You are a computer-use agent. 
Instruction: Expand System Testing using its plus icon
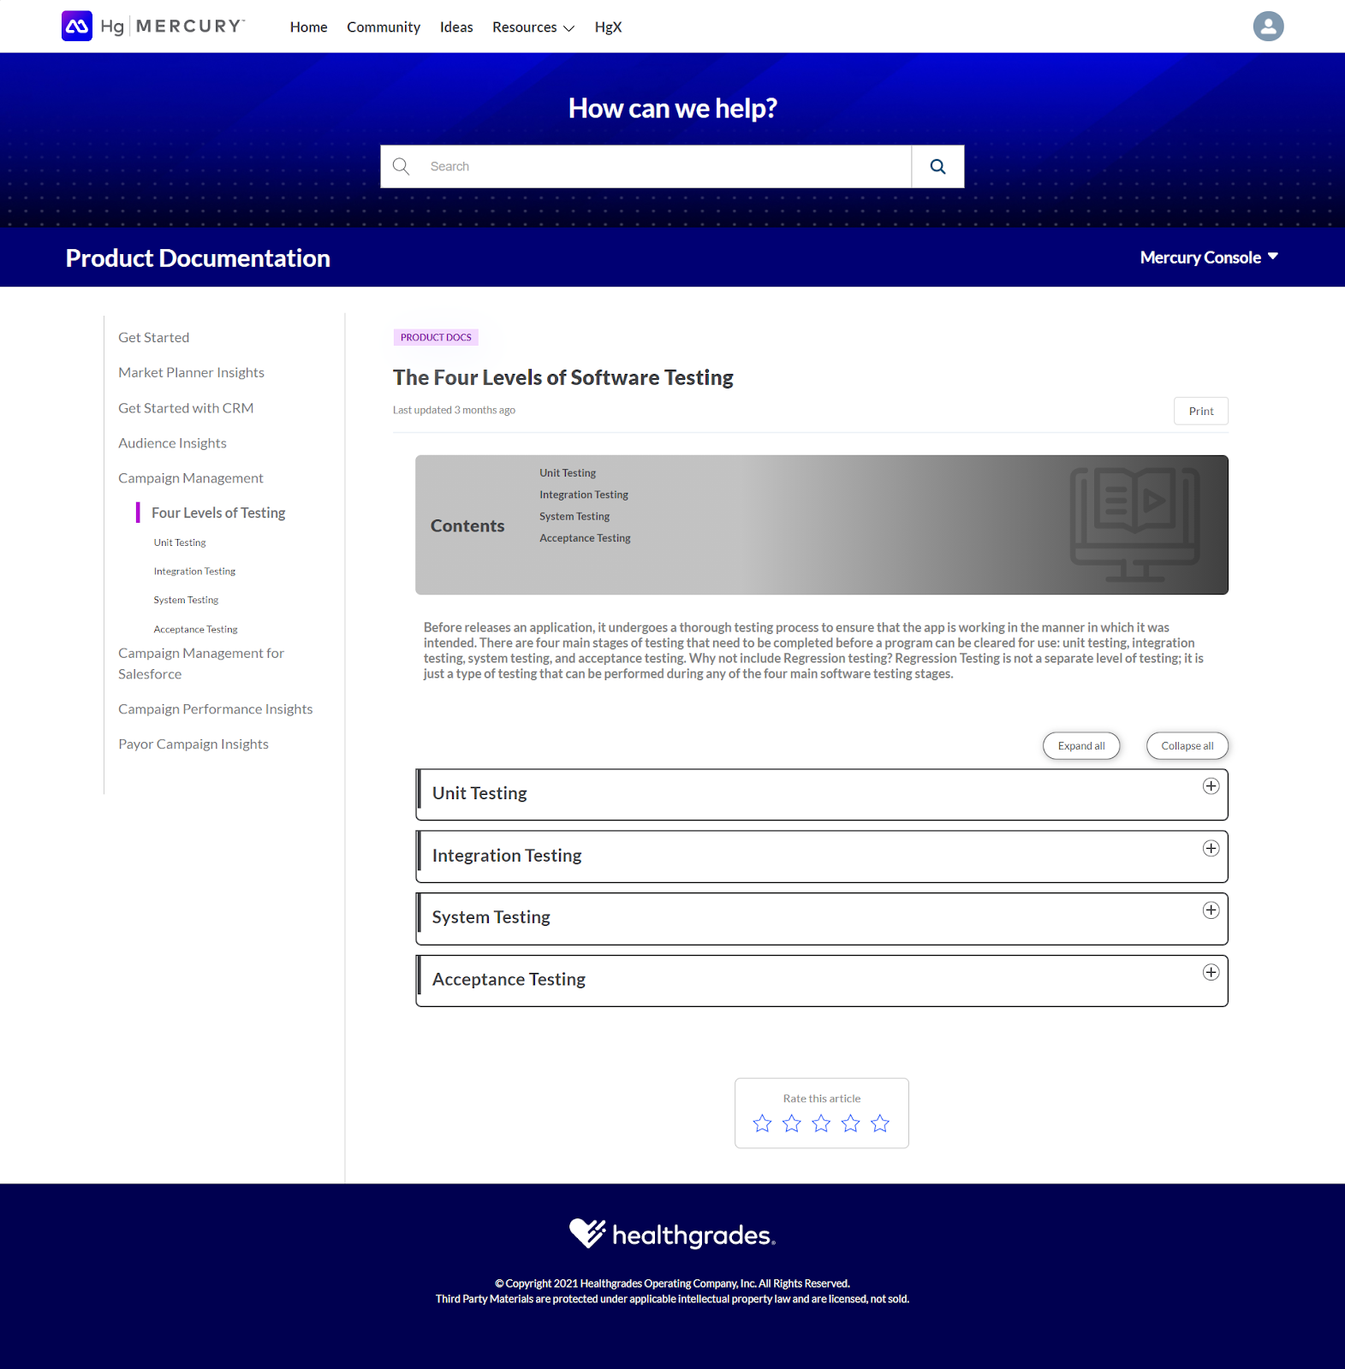(x=1211, y=910)
